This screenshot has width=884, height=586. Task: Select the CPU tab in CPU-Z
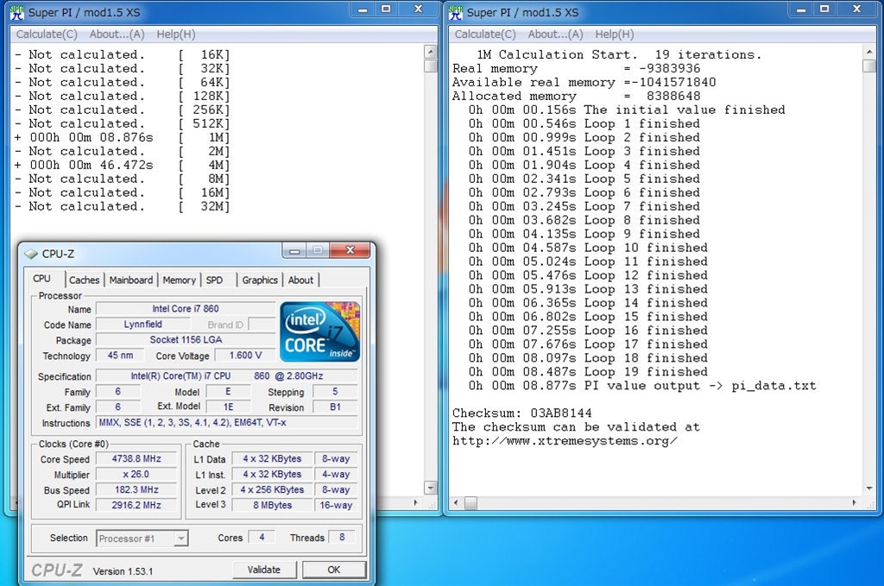(41, 279)
